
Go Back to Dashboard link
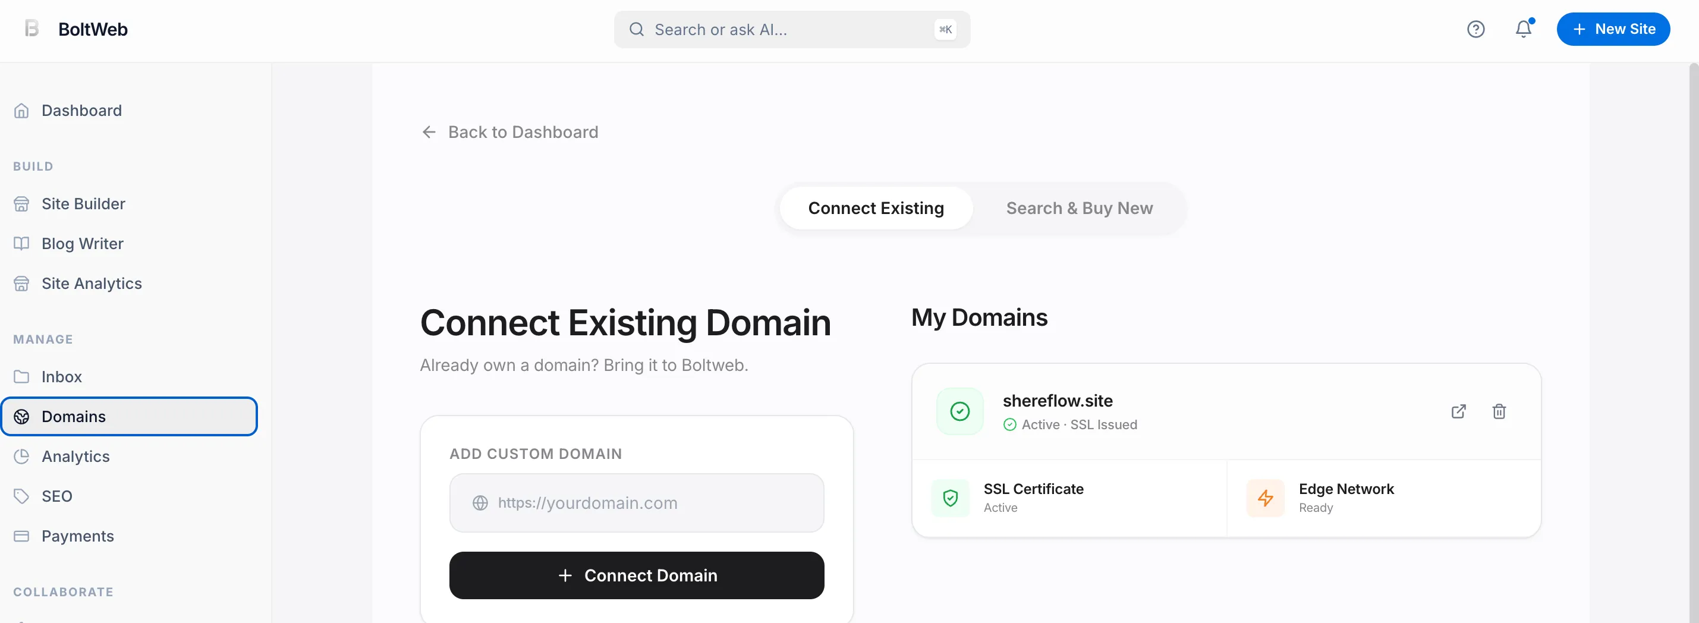(x=509, y=132)
